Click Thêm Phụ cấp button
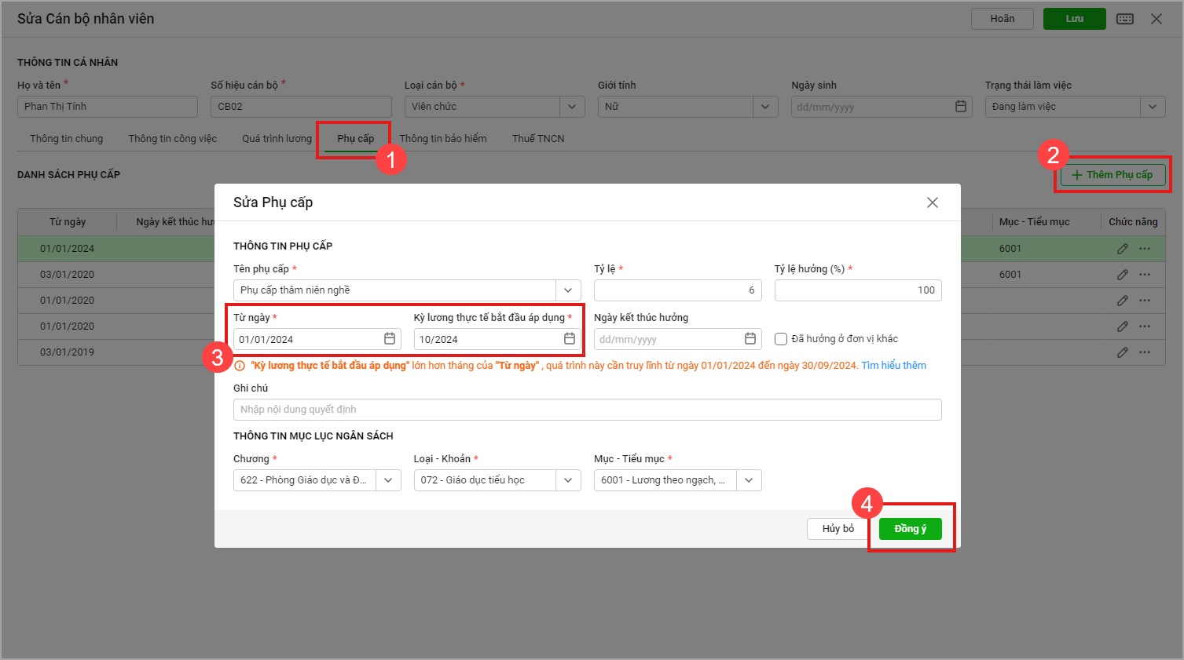This screenshot has width=1184, height=660. point(1113,175)
